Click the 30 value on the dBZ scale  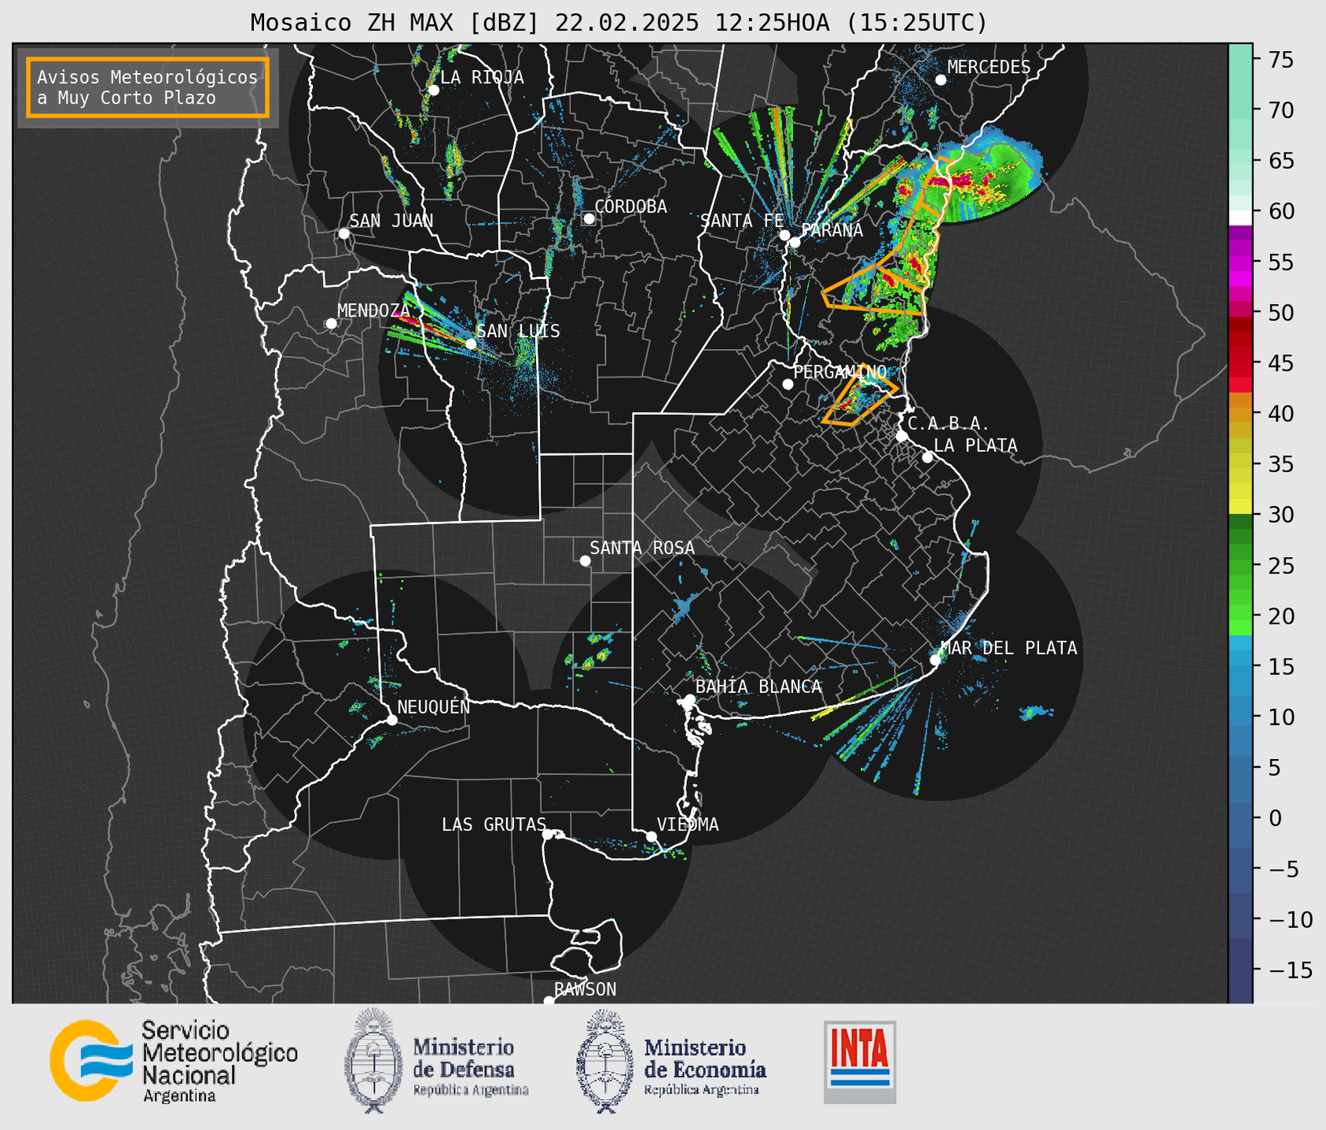1280,515
